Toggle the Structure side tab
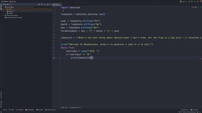202x113 pixels. [1, 95]
